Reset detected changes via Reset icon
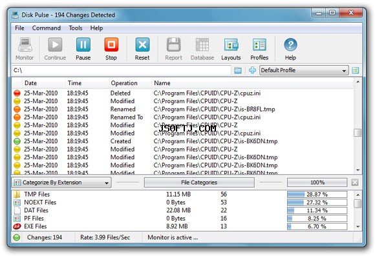This screenshot has width=375, height=256. (x=142, y=45)
